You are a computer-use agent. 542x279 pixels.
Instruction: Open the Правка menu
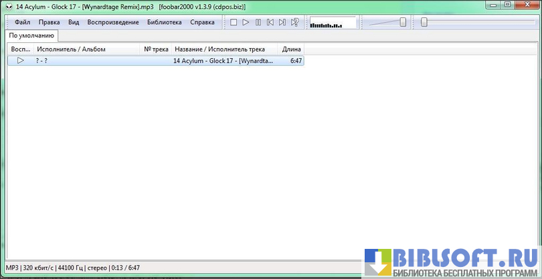[x=49, y=22]
